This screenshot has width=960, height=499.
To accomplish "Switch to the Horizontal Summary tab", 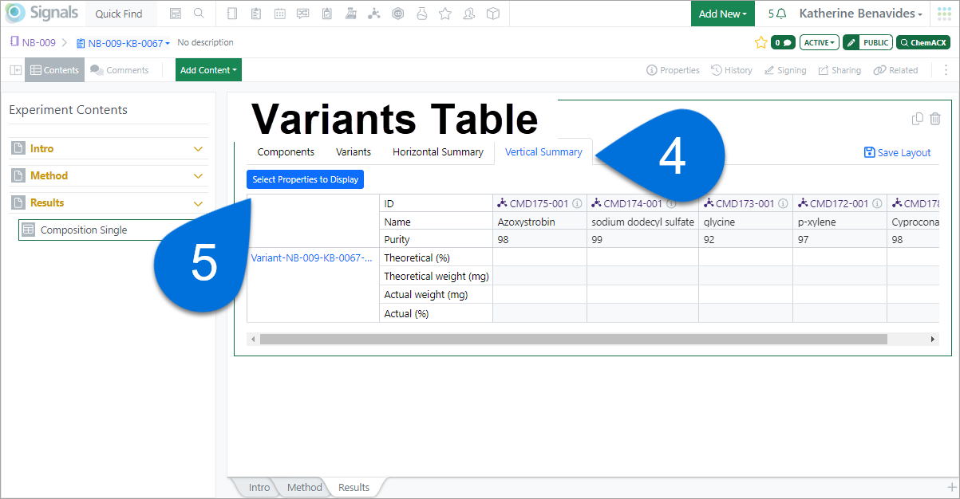I will (x=438, y=151).
